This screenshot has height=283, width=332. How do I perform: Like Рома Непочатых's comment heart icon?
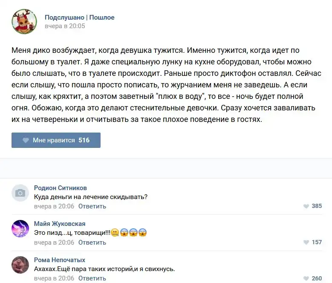pos(306,278)
